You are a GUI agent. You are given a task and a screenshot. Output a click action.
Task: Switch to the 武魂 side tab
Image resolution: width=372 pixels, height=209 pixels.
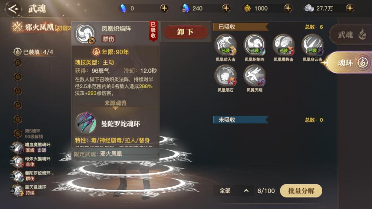point(351,35)
